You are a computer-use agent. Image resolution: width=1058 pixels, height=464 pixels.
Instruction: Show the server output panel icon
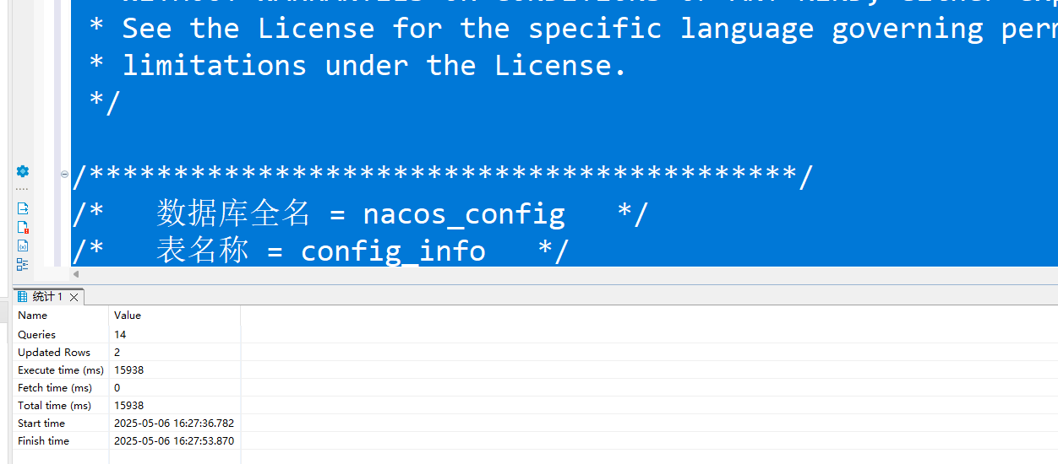[23, 208]
